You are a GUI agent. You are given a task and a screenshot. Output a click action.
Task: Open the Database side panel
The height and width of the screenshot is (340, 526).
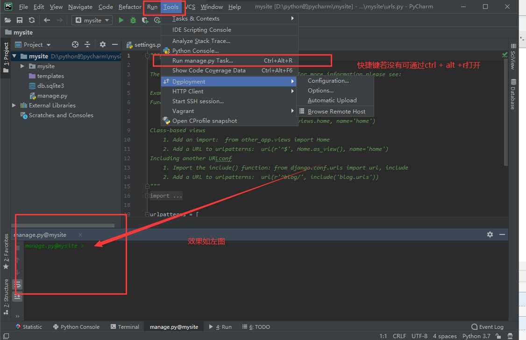pyautogui.click(x=513, y=94)
